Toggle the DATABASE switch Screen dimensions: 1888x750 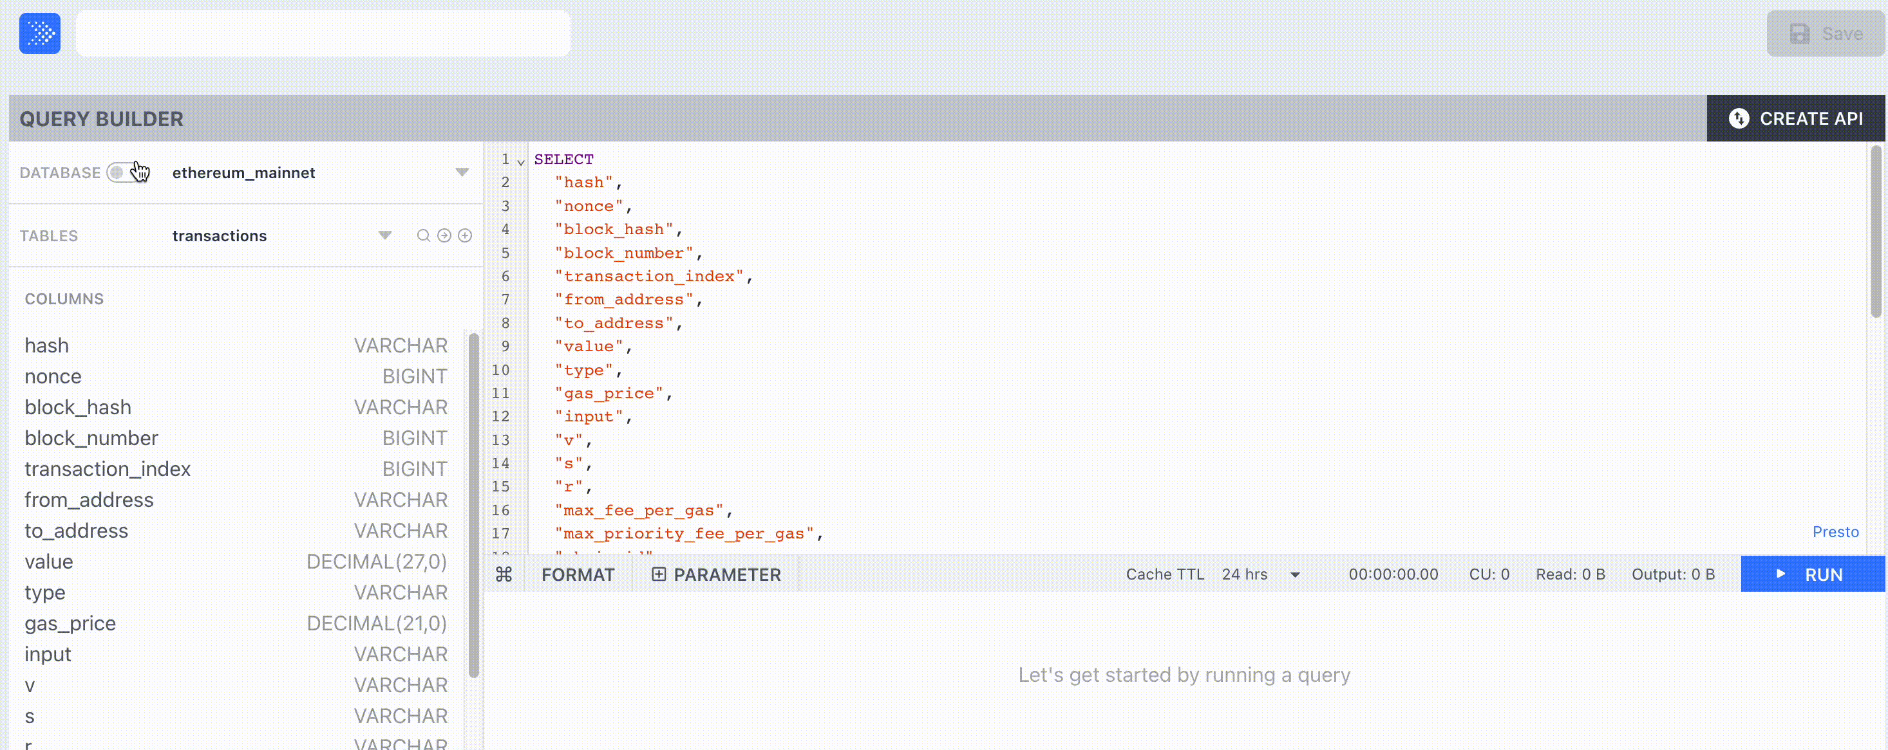123,172
